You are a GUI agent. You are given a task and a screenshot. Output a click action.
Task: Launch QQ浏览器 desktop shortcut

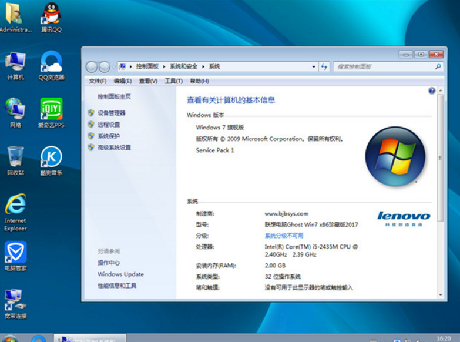pos(51,65)
